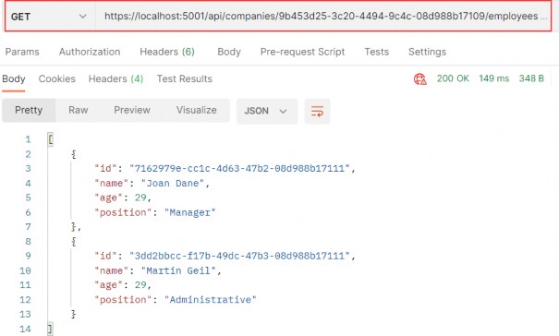The width and height of the screenshot is (559, 336).
Task: Click the 348 B response size
Action: coord(531,78)
